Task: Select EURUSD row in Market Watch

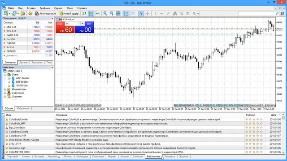Action: [28, 43]
